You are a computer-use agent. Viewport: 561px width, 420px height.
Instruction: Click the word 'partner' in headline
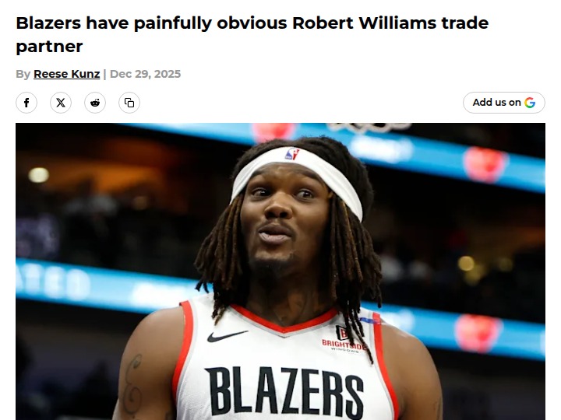[x=49, y=47]
